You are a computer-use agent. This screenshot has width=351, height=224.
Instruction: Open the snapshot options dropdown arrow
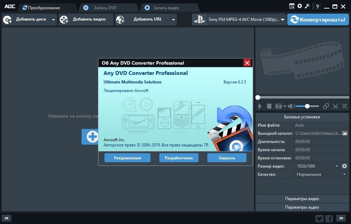coord(285,106)
